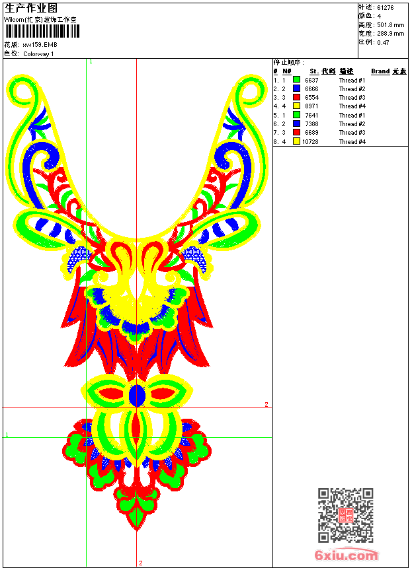Image resolution: width=410 pixels, height=568 pixels.
Task: Click the width value 288.9 mm
Action: (391, 34)
